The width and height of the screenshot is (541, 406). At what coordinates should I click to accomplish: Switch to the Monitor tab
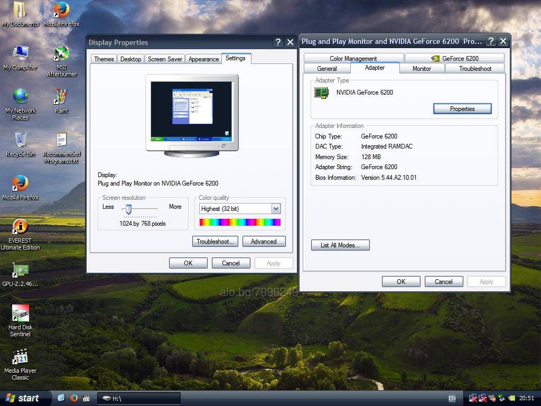tap(422, 69)
